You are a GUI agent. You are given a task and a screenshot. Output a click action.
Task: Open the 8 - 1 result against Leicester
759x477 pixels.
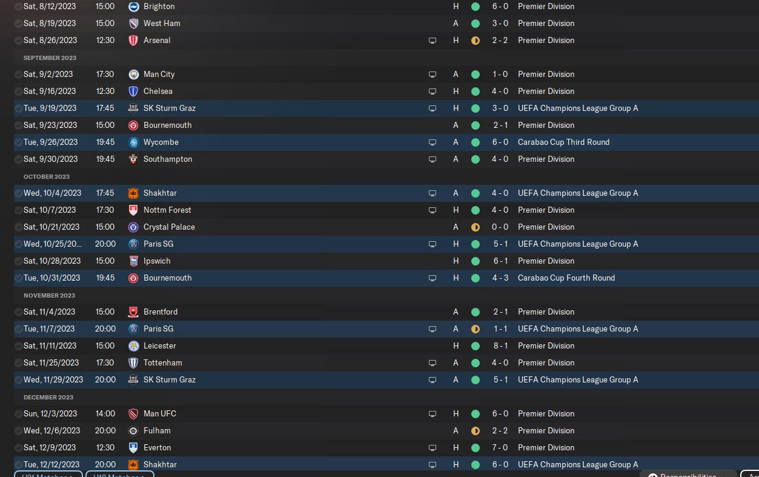pyautogui.click(x=500, y=346)
